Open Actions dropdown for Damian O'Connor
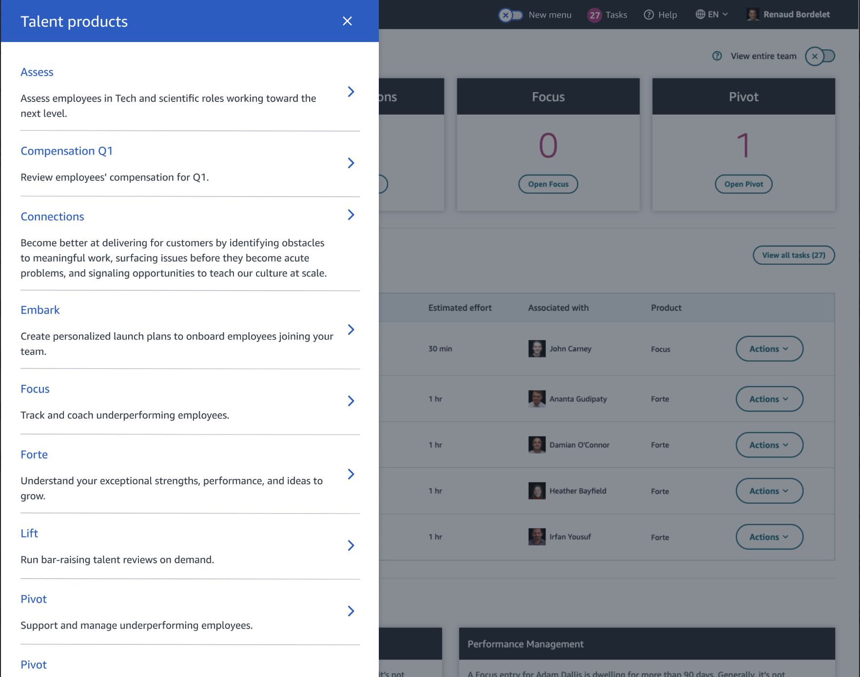Viewport: 860px width, 677px height. pos(769,445)
